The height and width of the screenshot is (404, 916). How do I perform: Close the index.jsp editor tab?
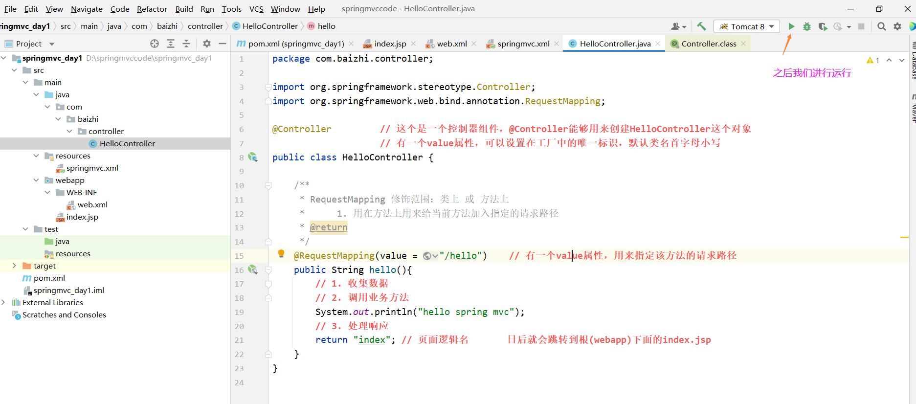[x=413, y=44]
